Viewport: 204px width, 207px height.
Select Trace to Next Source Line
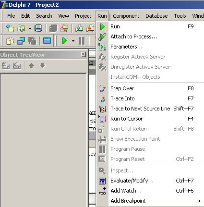[150, 109]
